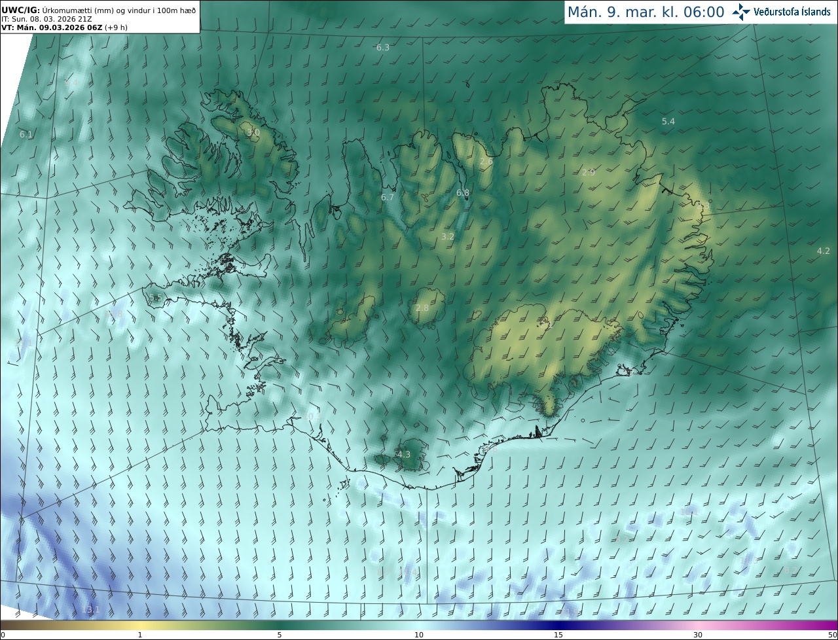Viewport: 838px width, 640px height.
Task: Click the 2.6 value label
Action: [x=486, y=161]
